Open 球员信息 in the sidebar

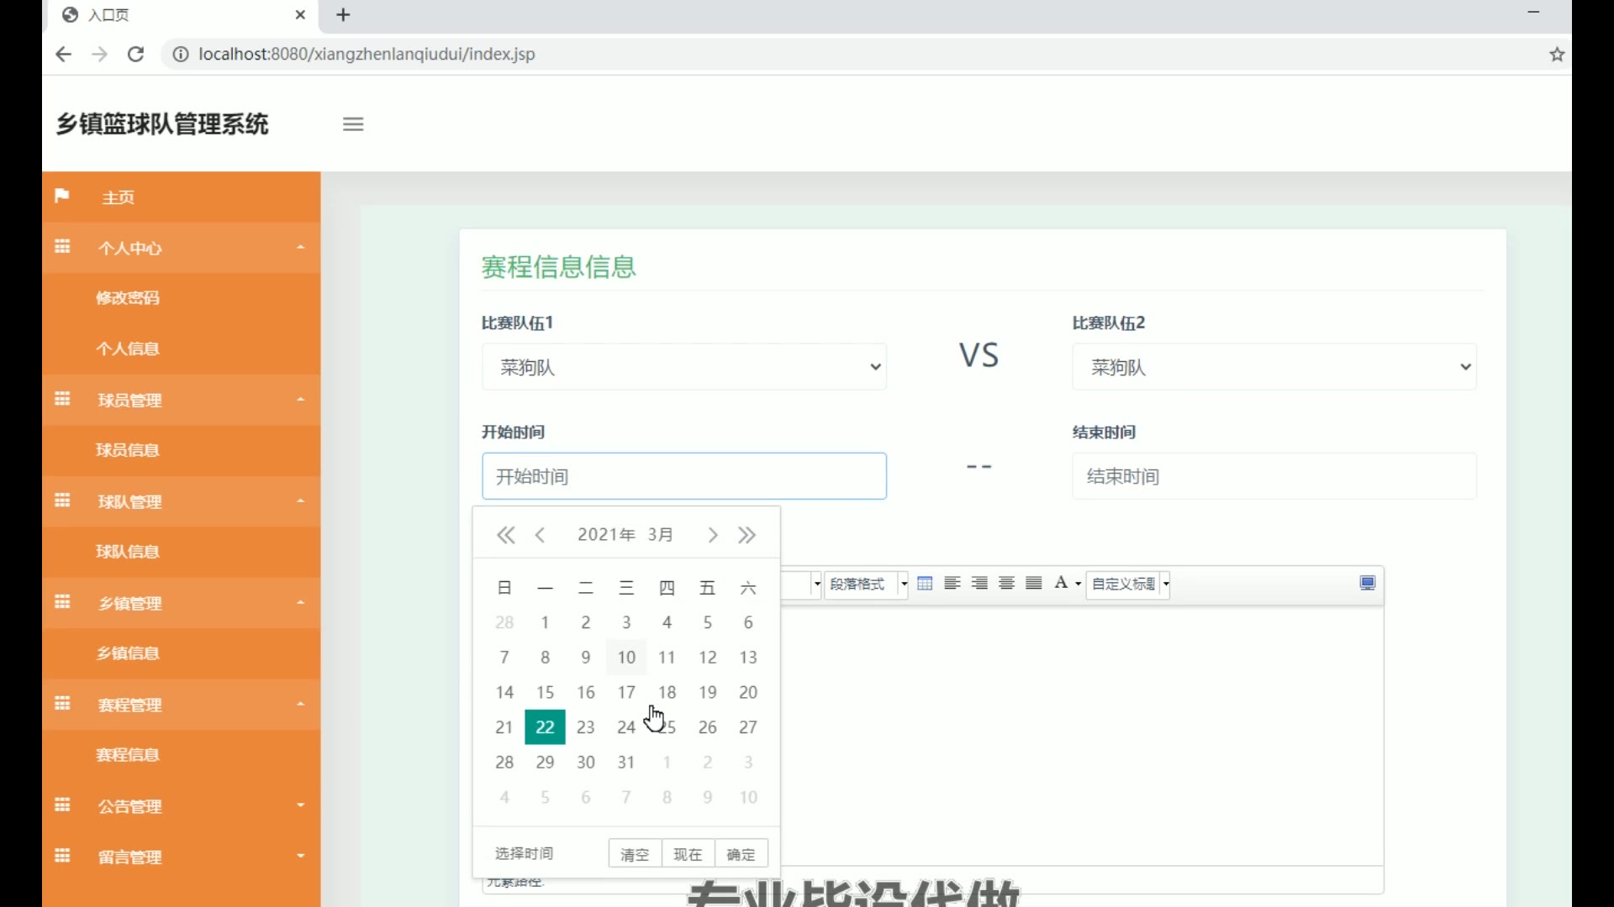pos(128,450)
